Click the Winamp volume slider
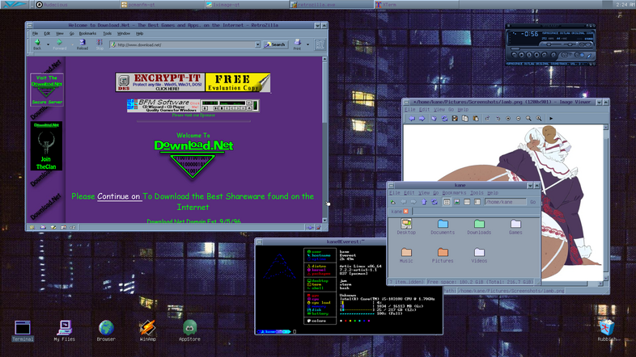This screenshot has height=357, width=636. point(551,44)
